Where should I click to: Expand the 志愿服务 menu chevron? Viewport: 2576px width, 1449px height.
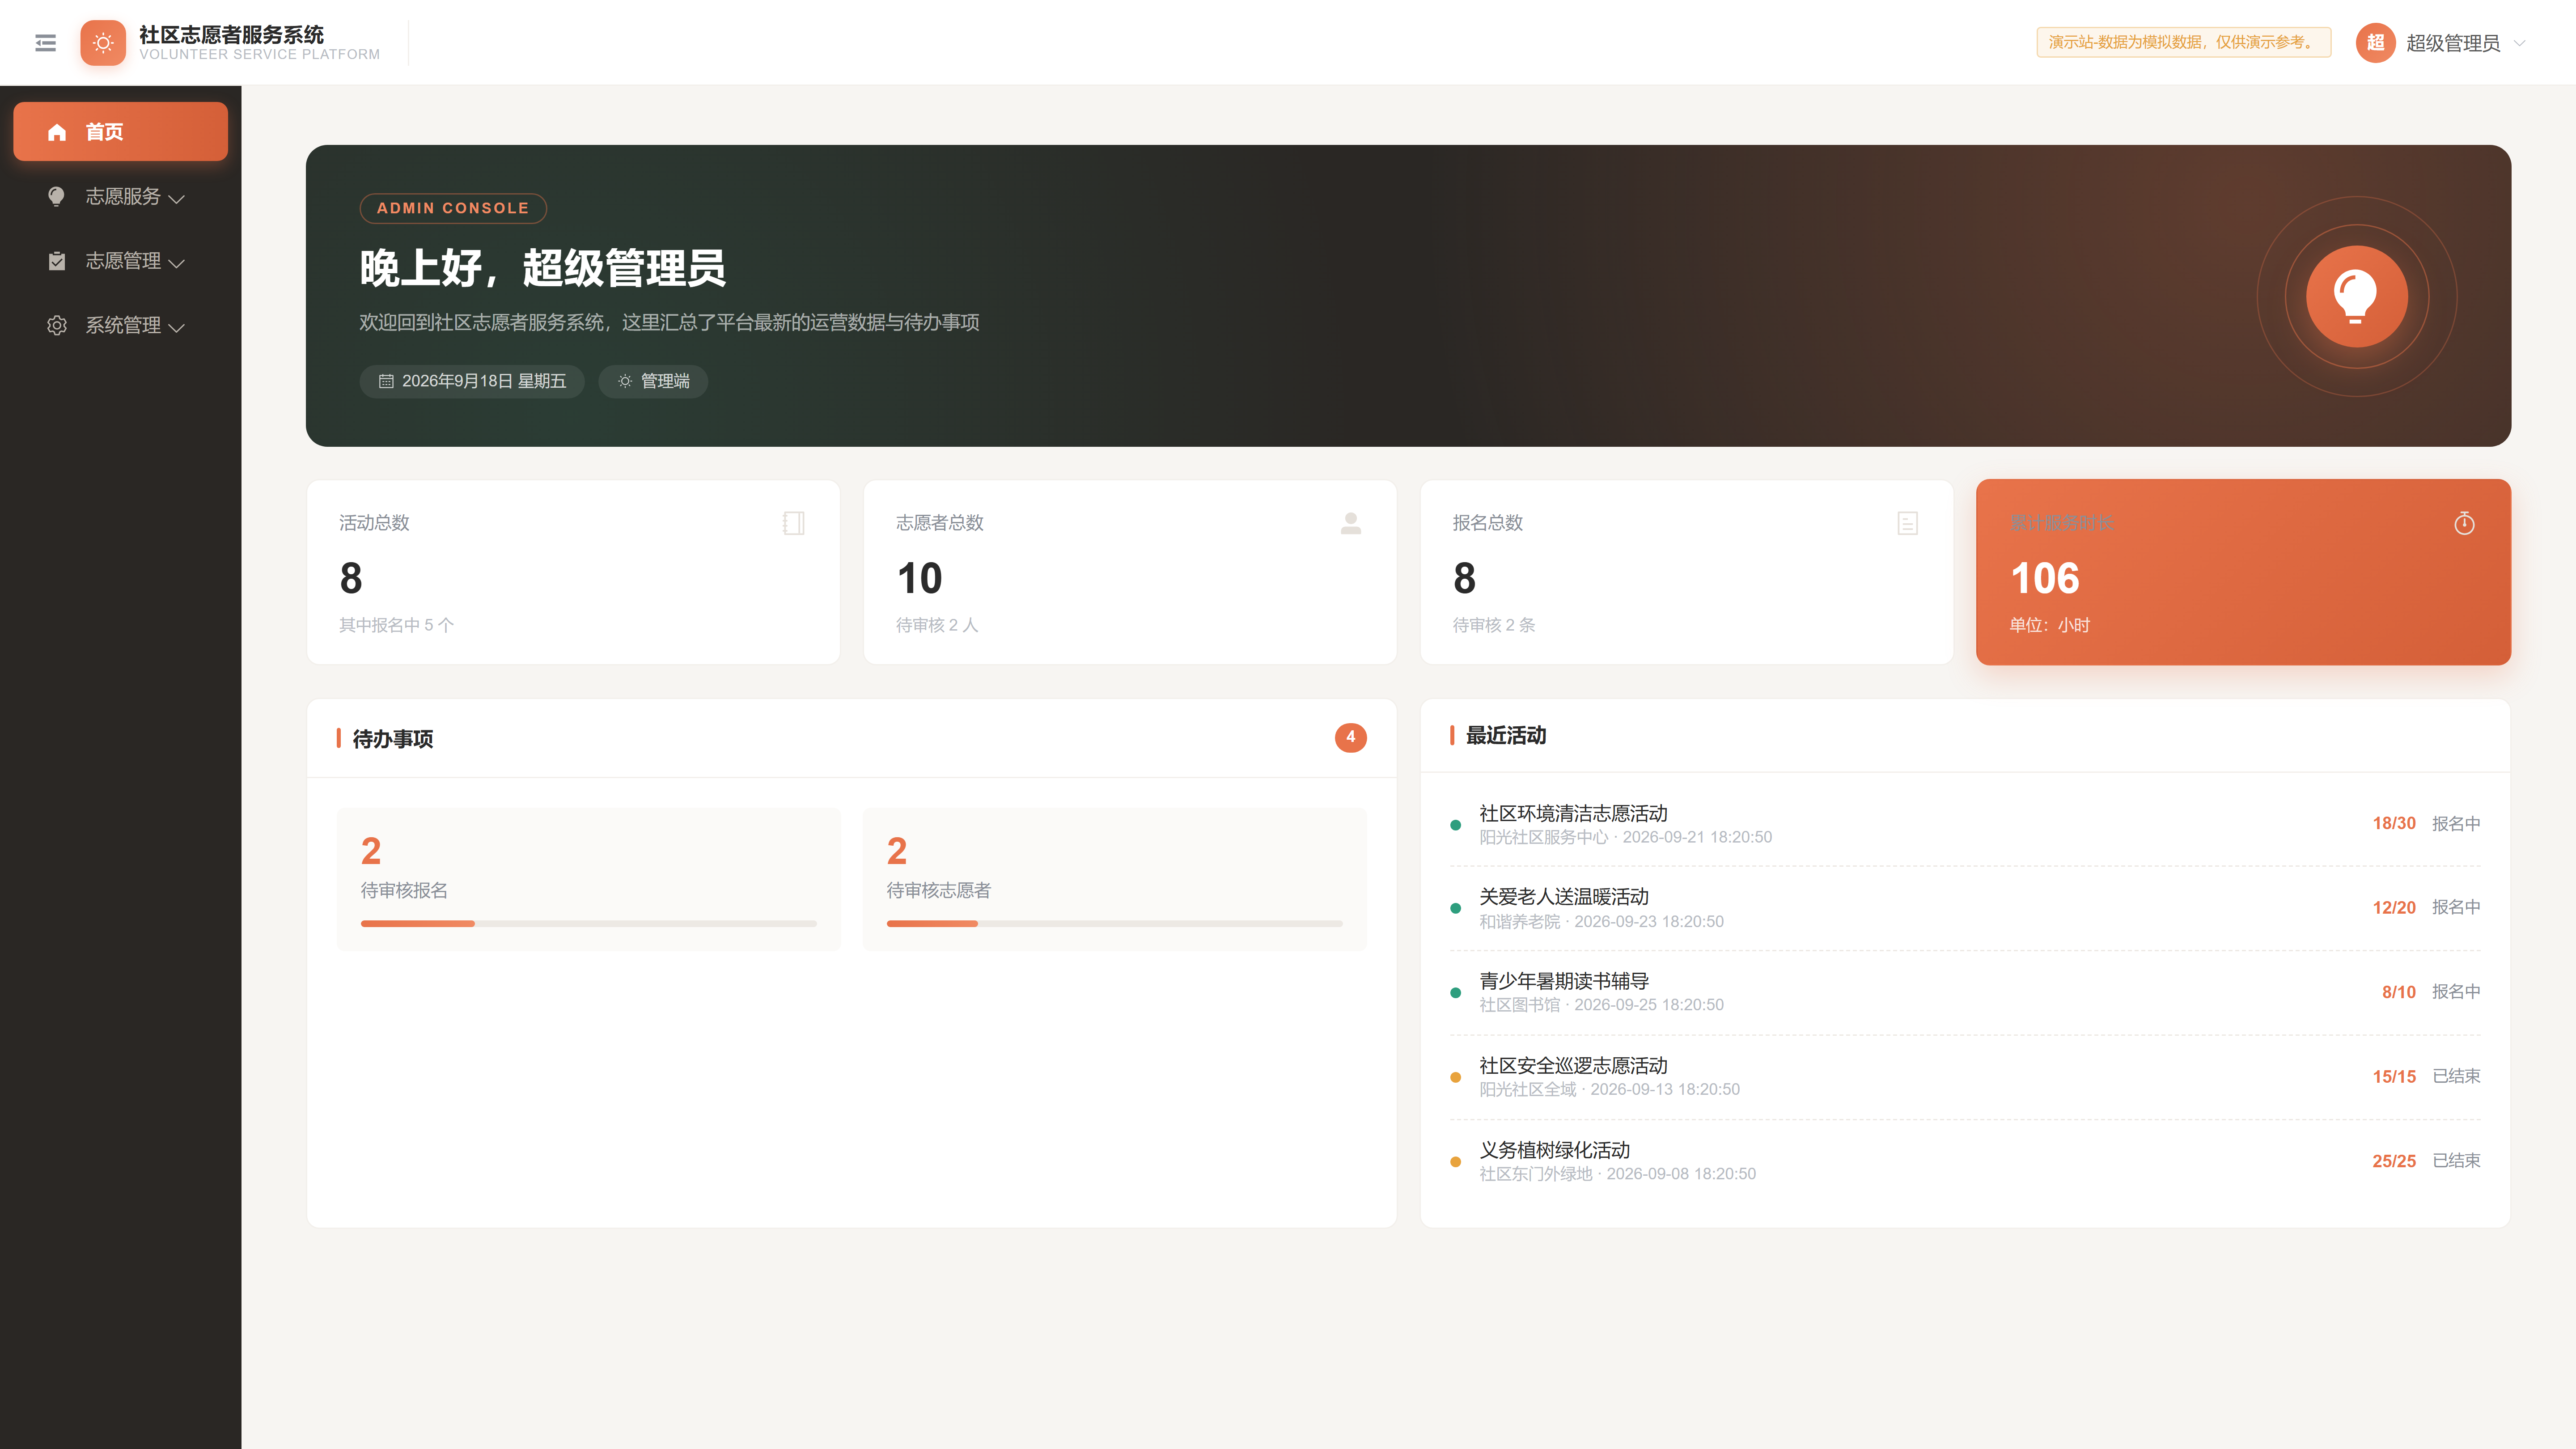177,199
